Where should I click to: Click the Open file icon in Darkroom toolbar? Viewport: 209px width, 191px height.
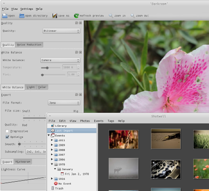[5, 16]
